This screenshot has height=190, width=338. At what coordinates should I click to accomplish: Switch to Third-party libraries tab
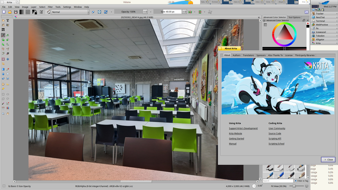tap(305, 55)
